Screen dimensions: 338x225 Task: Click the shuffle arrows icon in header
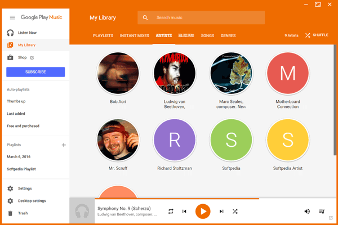pyautogui.click(x=308, y=35)
